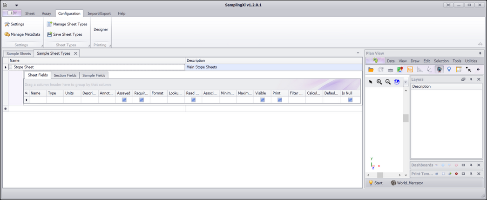The image size is (487, 200).
Task: Click the zoom out magnifier in Plan View
Action: coord(388,82)
